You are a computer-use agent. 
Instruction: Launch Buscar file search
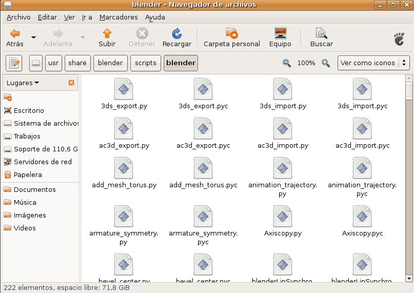[x=321, y=38]
